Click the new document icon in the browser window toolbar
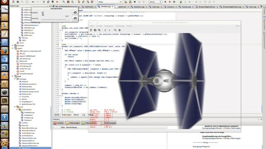This screenshot has width=266, height=149. click(91, 30)
